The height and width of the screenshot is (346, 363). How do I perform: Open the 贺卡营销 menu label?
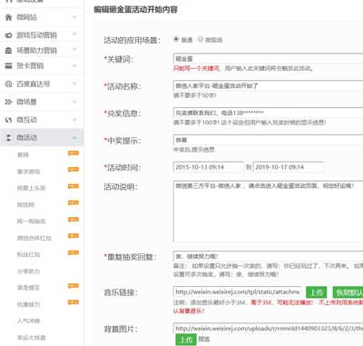tap(30, 65)
